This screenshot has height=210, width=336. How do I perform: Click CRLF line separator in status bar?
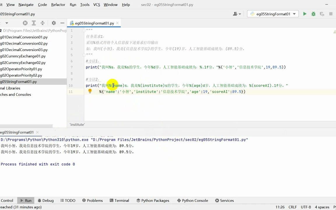(293, 207)
